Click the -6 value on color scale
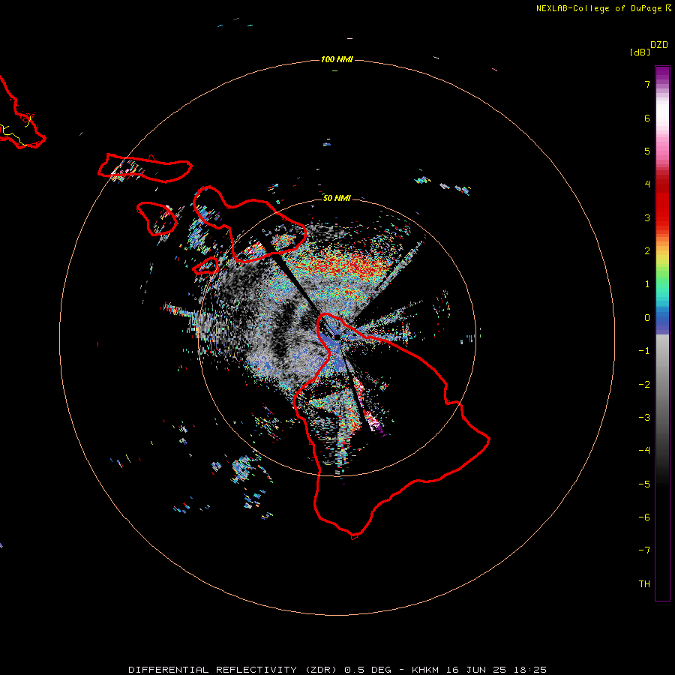Screen dimensions: 675x675 (x=644, y=517)
